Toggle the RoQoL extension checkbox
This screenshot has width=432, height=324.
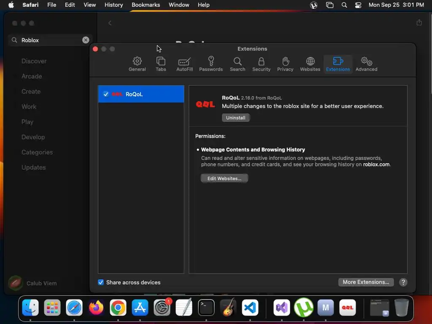point(106,94)
